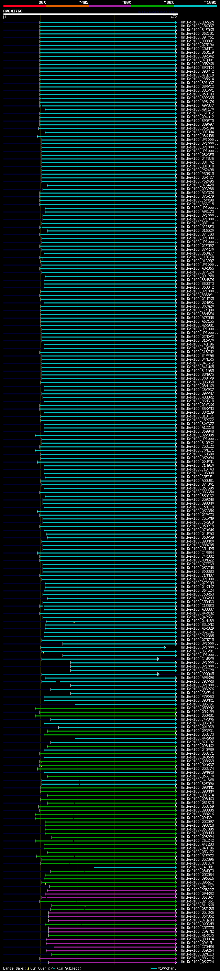Click the purple ~60% identity legend segment
This screenshot has height=971, width=220.
pyautogui.click(x=110, y=6)
